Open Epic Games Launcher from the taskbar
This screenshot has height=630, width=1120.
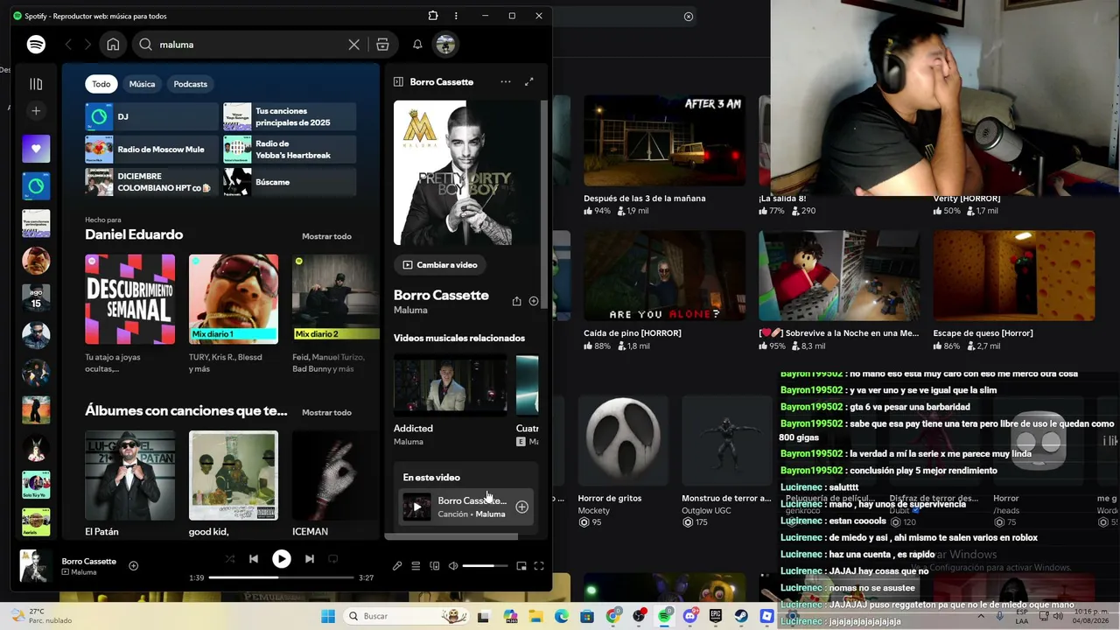(x=716, y=616)
